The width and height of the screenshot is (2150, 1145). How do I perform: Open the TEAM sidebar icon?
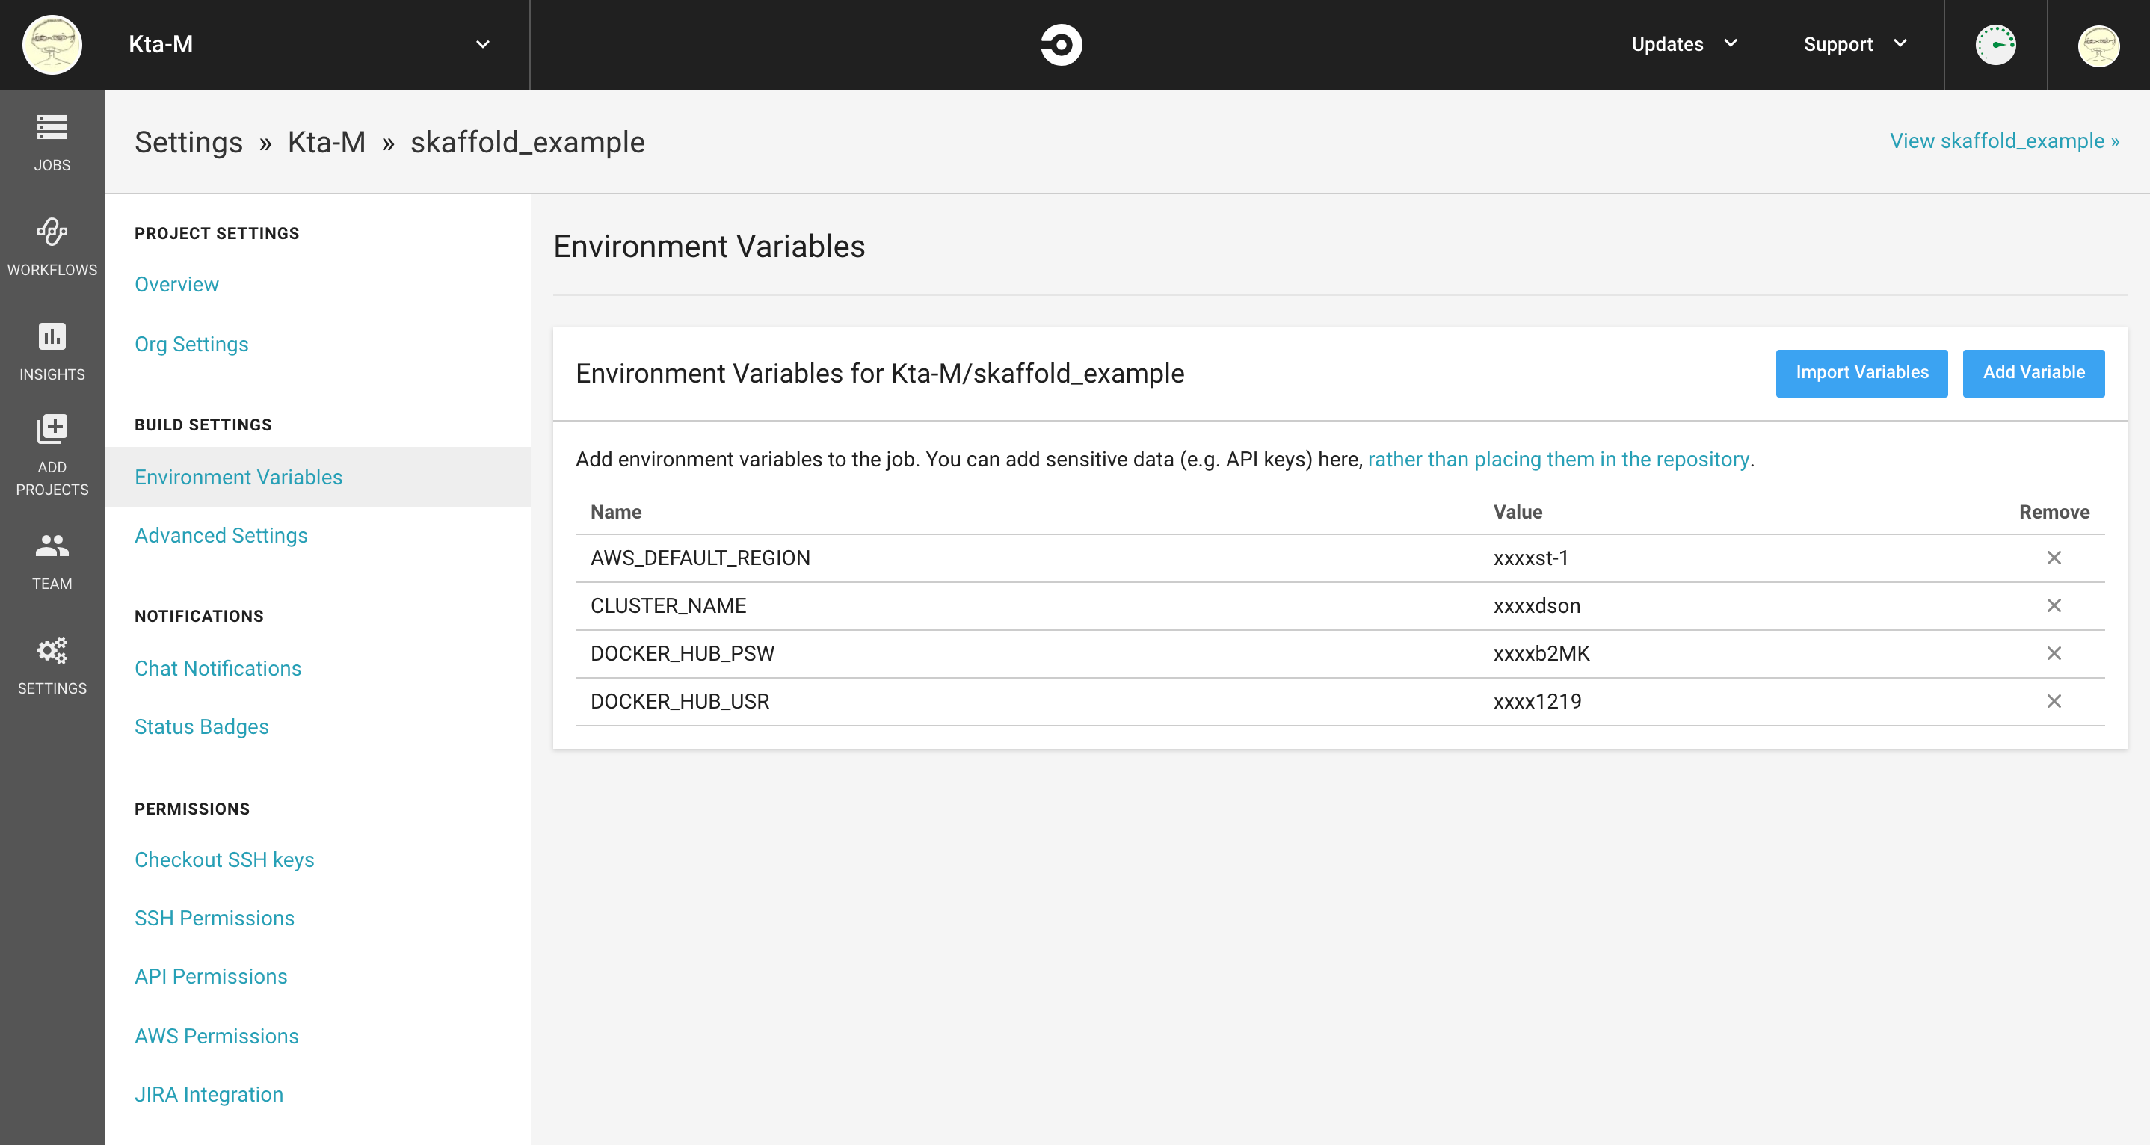click(52, 559)
